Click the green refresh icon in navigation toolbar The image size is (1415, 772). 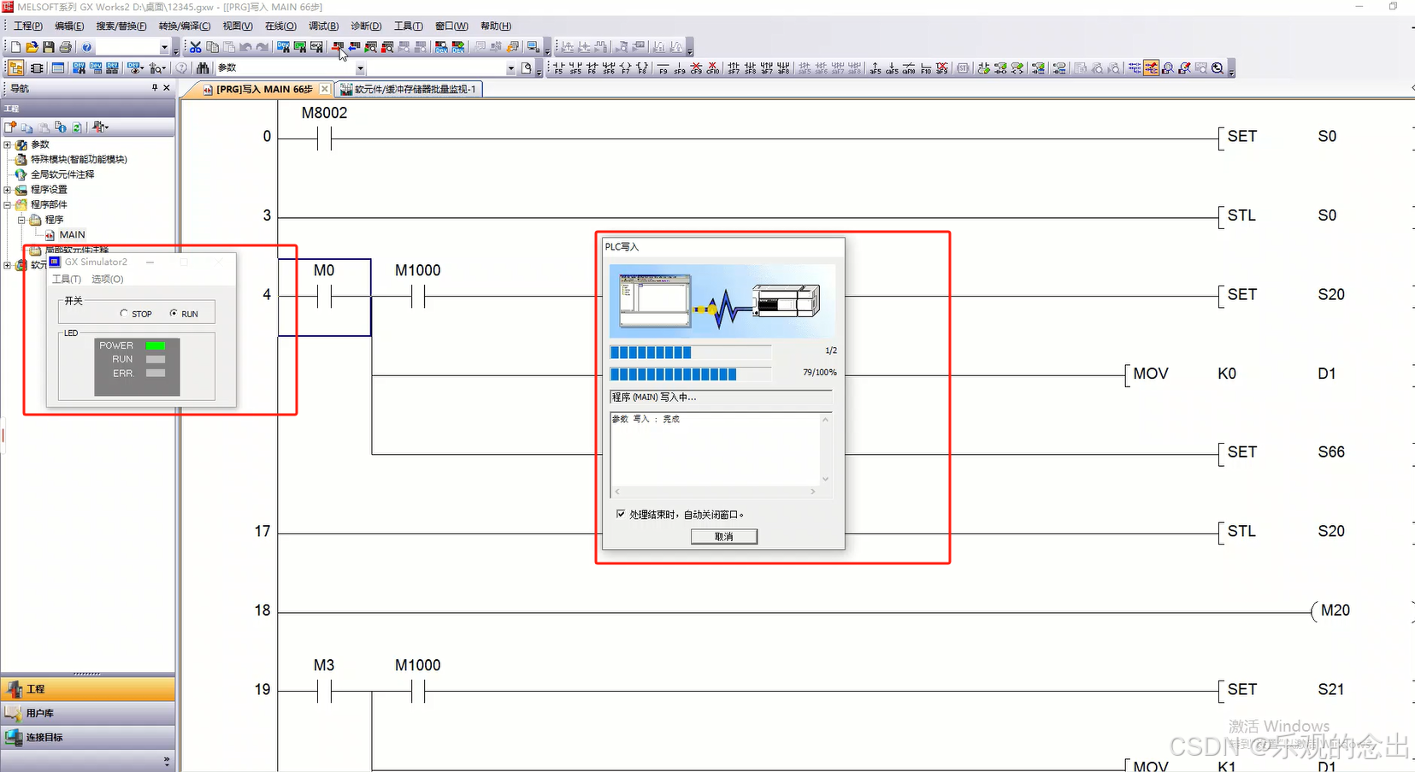76,127
